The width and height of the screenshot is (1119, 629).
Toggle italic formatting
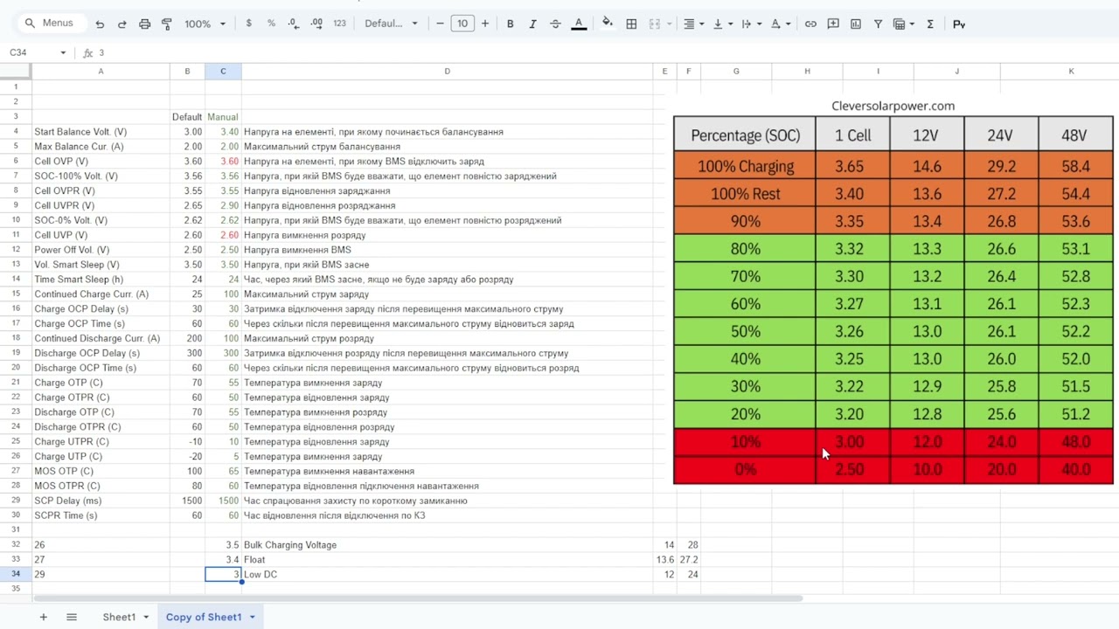532,24
